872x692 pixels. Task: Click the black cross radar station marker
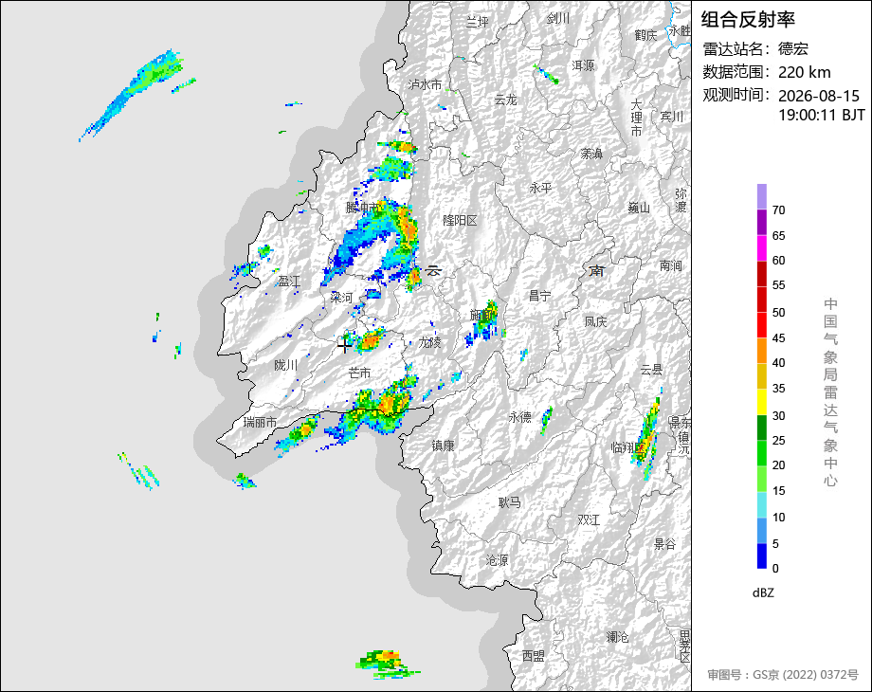344,346
